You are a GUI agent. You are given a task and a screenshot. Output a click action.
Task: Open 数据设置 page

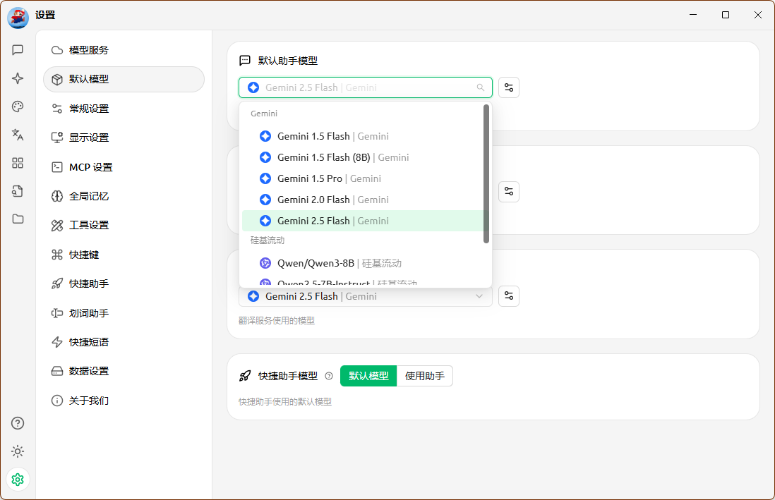(124, 371)
